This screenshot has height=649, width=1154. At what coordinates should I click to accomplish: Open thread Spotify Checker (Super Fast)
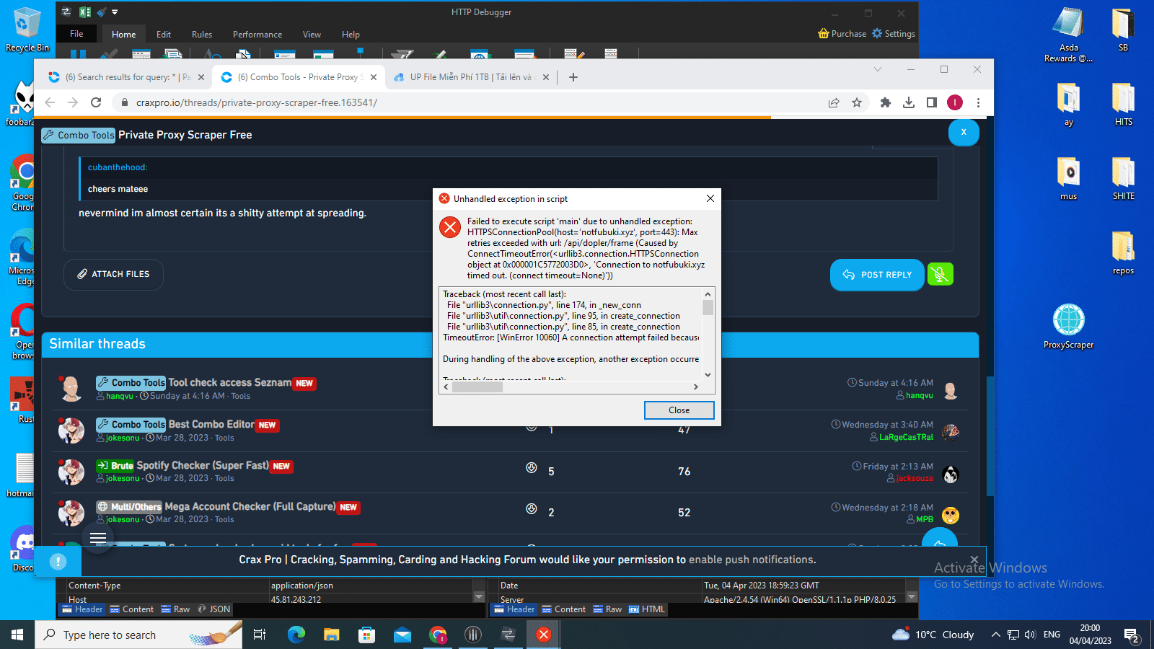203,465
